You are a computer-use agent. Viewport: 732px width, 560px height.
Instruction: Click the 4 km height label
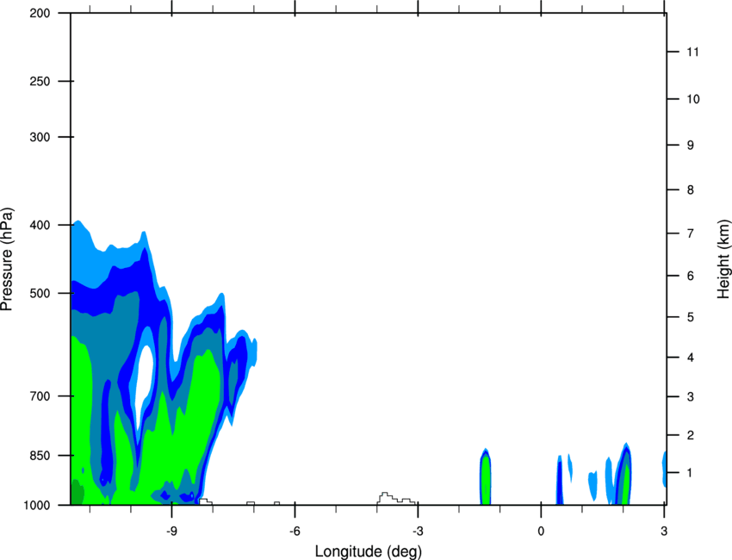pos(691,358)
